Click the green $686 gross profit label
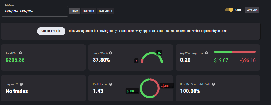Screen dimensions: 271x105 (x=132, y=91)
